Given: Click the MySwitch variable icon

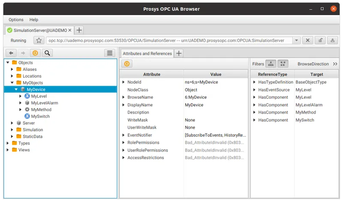Looking at the screenshot, I should point(27,116).
